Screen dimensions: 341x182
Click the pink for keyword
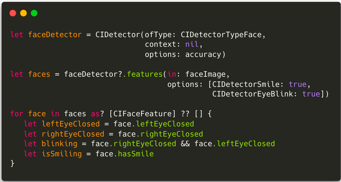click(17, 114)
